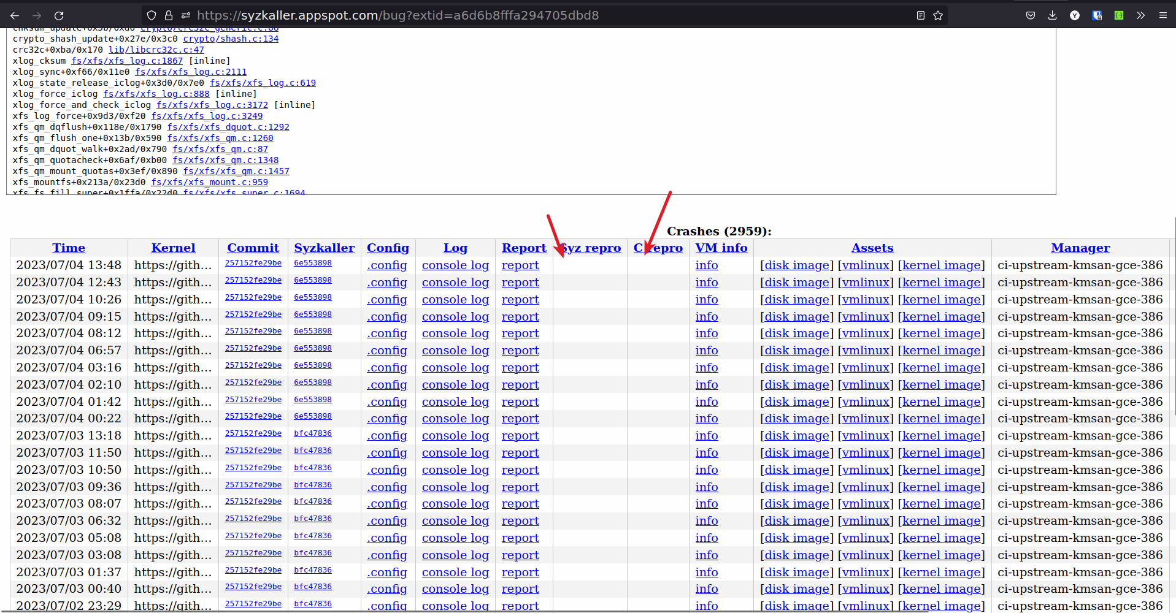This screenshot has width=1176, height=613.
Task: Expand the more tools overflow chevron
Action: point(1140,15)
